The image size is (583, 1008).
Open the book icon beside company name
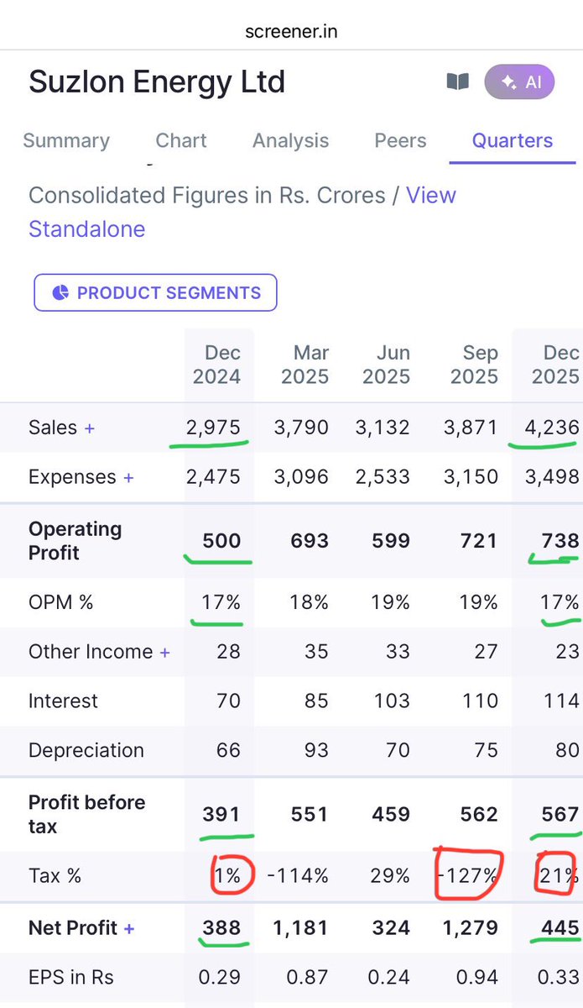(x=457, y=82)
